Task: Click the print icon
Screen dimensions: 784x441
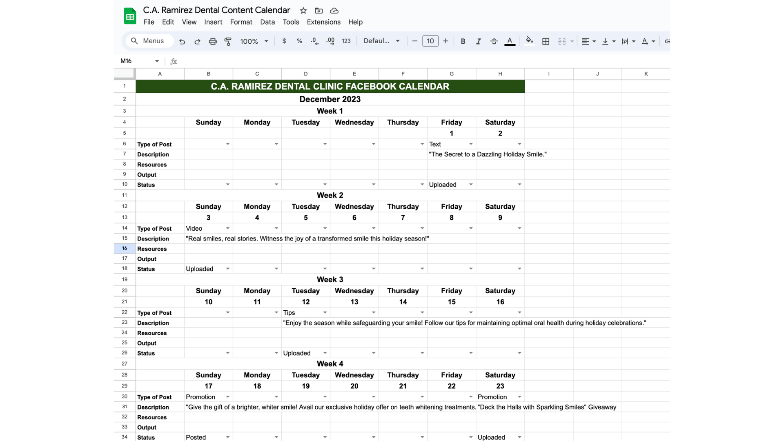Action: pos(213,41)
